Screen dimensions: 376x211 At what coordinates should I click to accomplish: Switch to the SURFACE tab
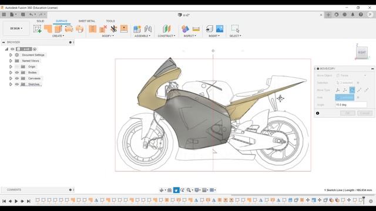(62, 21)
